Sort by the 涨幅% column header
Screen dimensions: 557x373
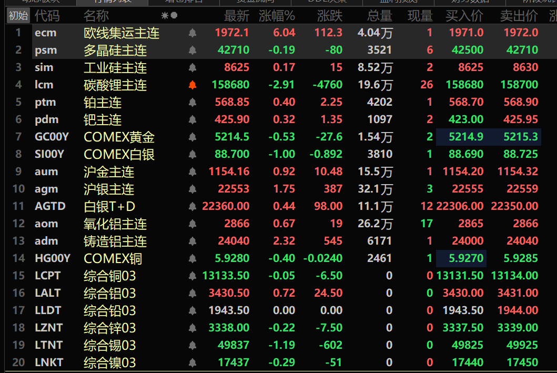coord(277,16)
